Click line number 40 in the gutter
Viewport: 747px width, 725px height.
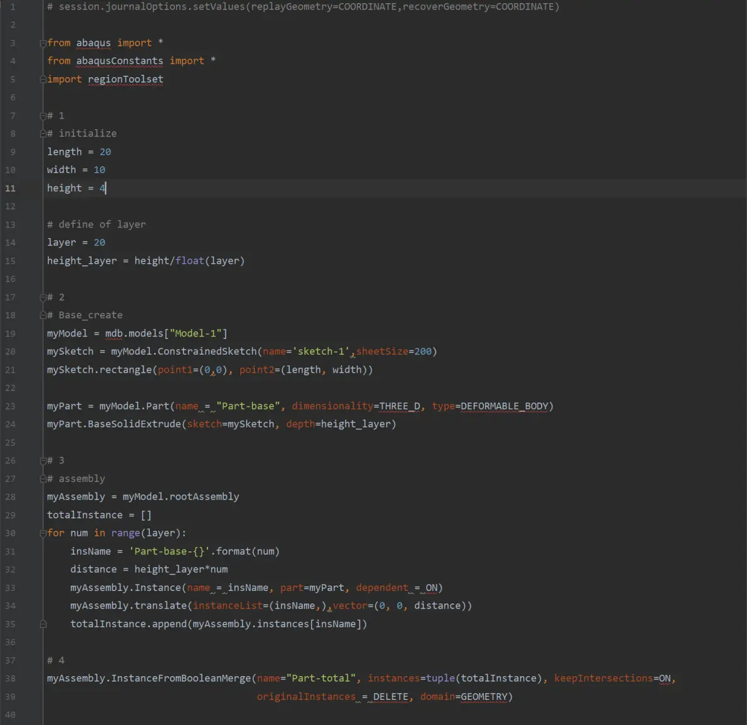(x=10, y=714)
